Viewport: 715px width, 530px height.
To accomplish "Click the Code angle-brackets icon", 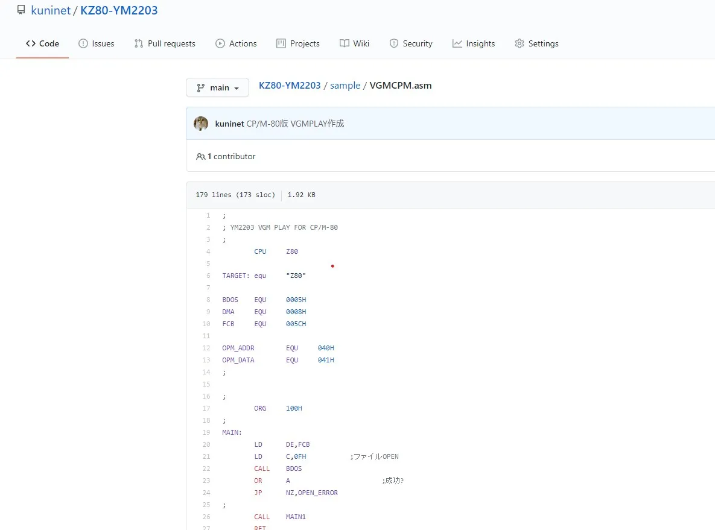I will point(31,43).
